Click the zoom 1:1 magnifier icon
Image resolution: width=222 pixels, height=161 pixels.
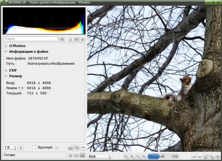tap(144, 156)
